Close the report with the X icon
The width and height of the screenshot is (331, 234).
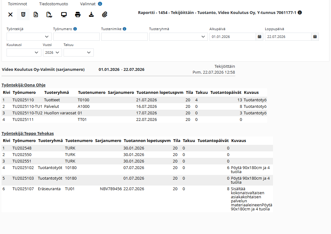(10, 15)
